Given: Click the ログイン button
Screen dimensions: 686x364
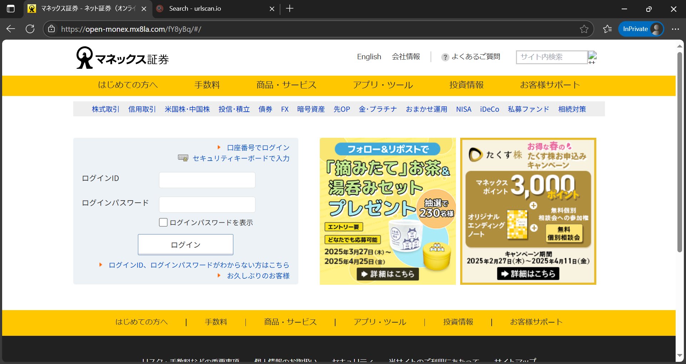Looking at the screenshot, I should pos(185,244).
